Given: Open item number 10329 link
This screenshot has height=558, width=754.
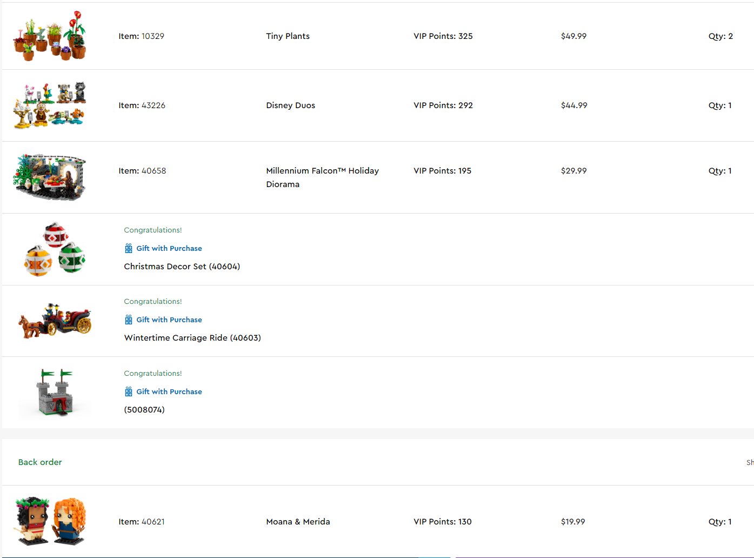Looking at the screenshot, I should coord(153,36).
